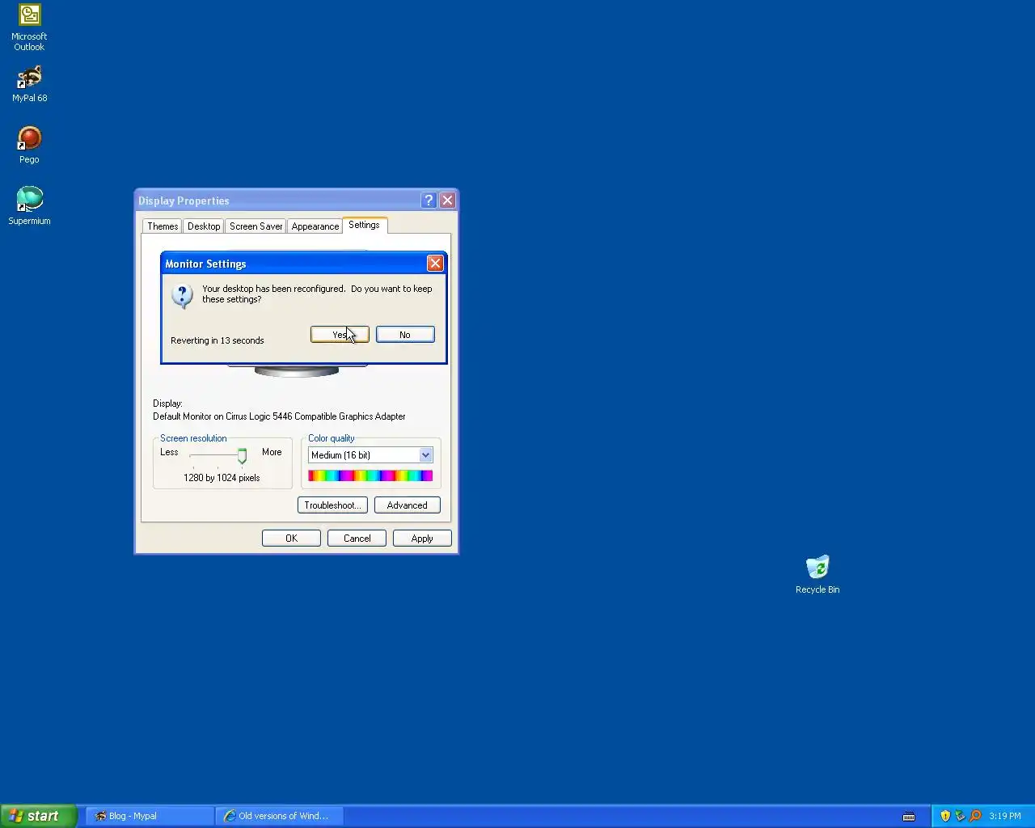Click Apply in Display Properties

click(x=422, y=539)
